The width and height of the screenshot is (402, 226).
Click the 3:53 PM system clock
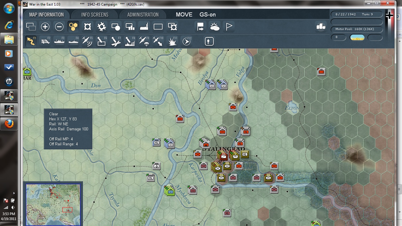(x=9, y=214)
